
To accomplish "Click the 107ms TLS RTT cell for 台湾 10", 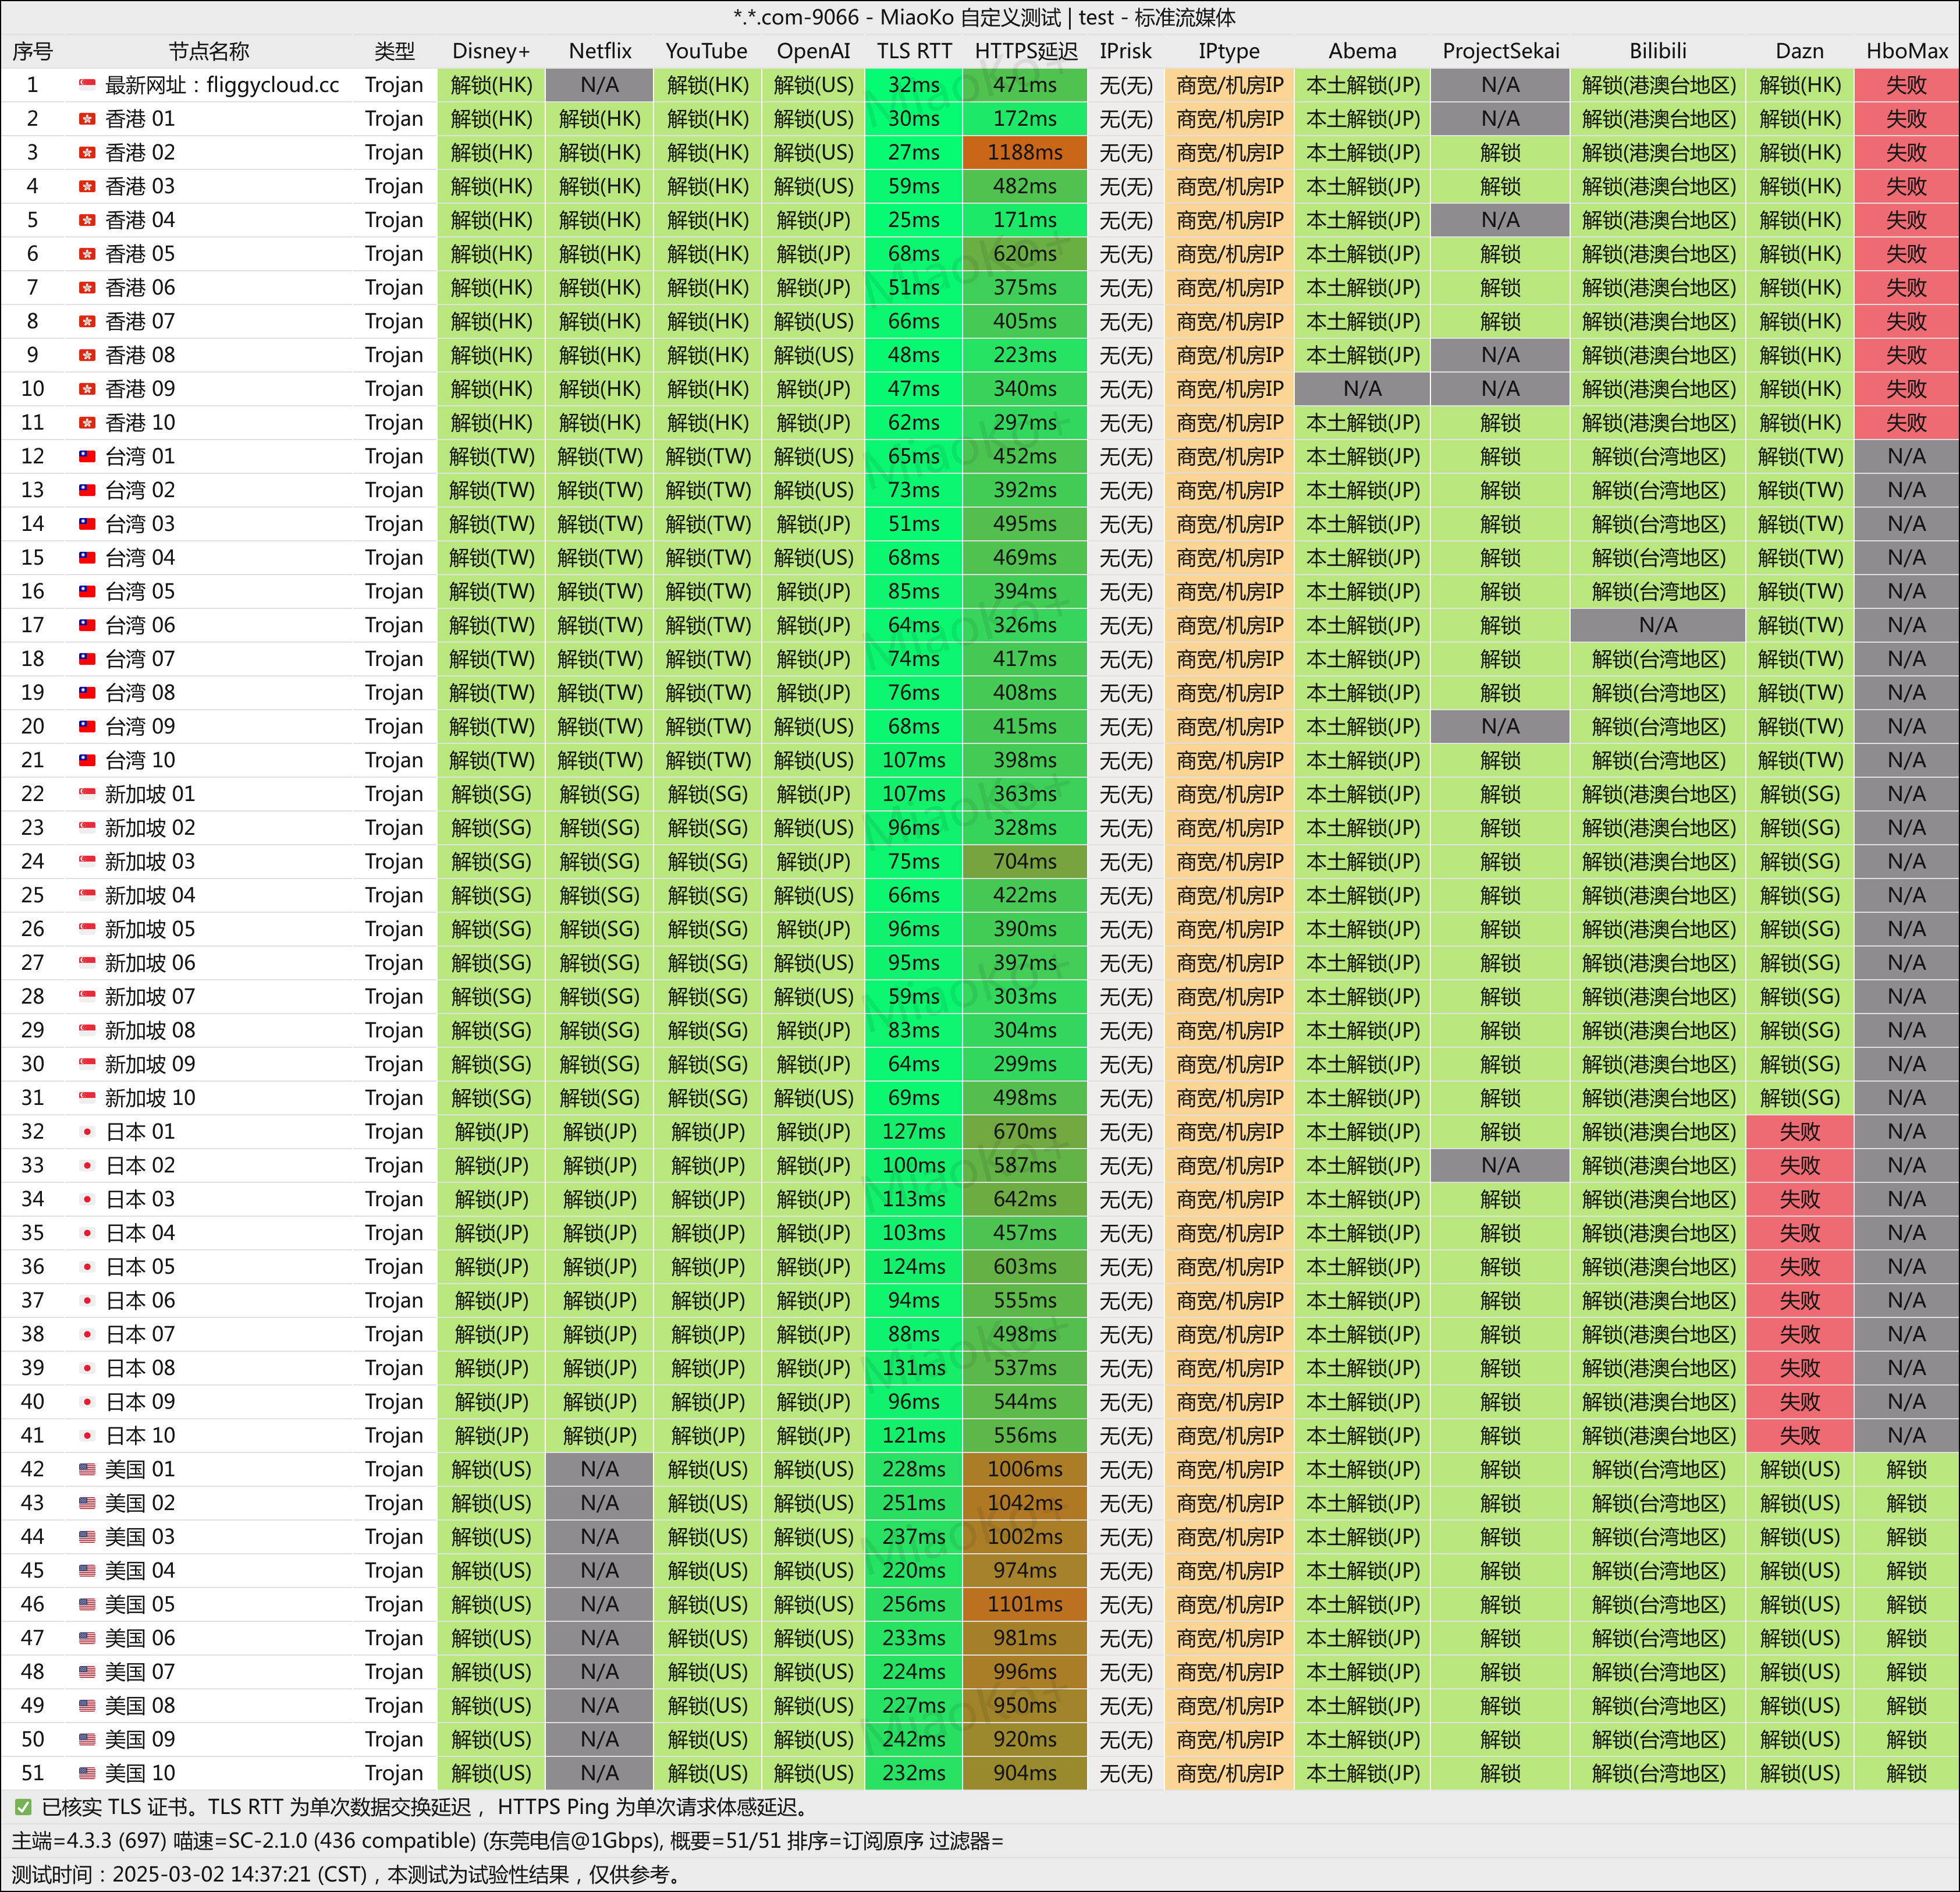I will point(914,760).
